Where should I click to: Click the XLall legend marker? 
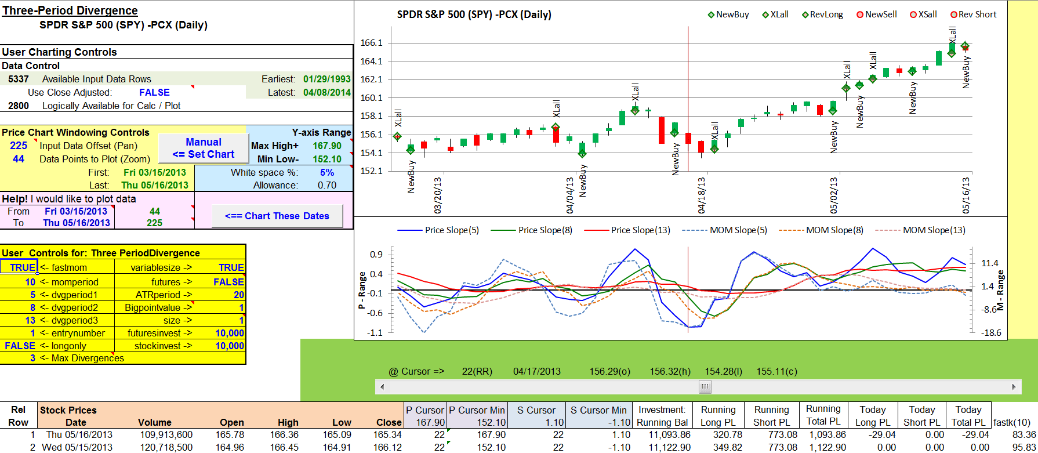point(765,15)
